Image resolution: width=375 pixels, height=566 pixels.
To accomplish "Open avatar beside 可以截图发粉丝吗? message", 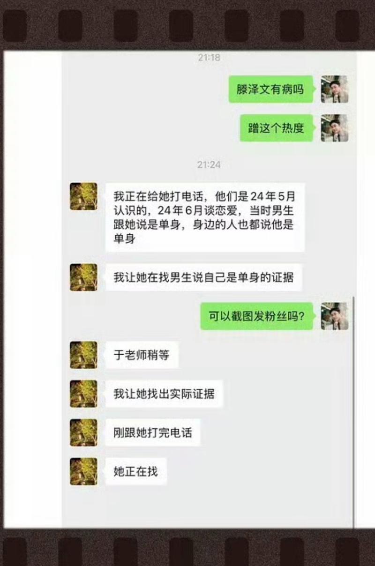I will (x=334, y=316).
